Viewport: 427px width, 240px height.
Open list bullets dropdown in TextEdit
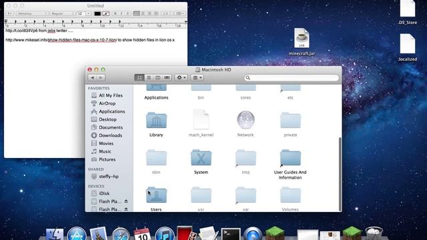click(x=179, y=13)
